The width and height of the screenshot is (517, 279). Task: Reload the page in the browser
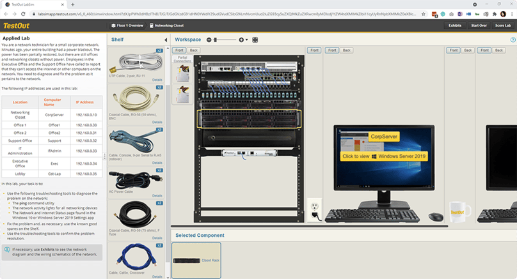pos(23,14)
